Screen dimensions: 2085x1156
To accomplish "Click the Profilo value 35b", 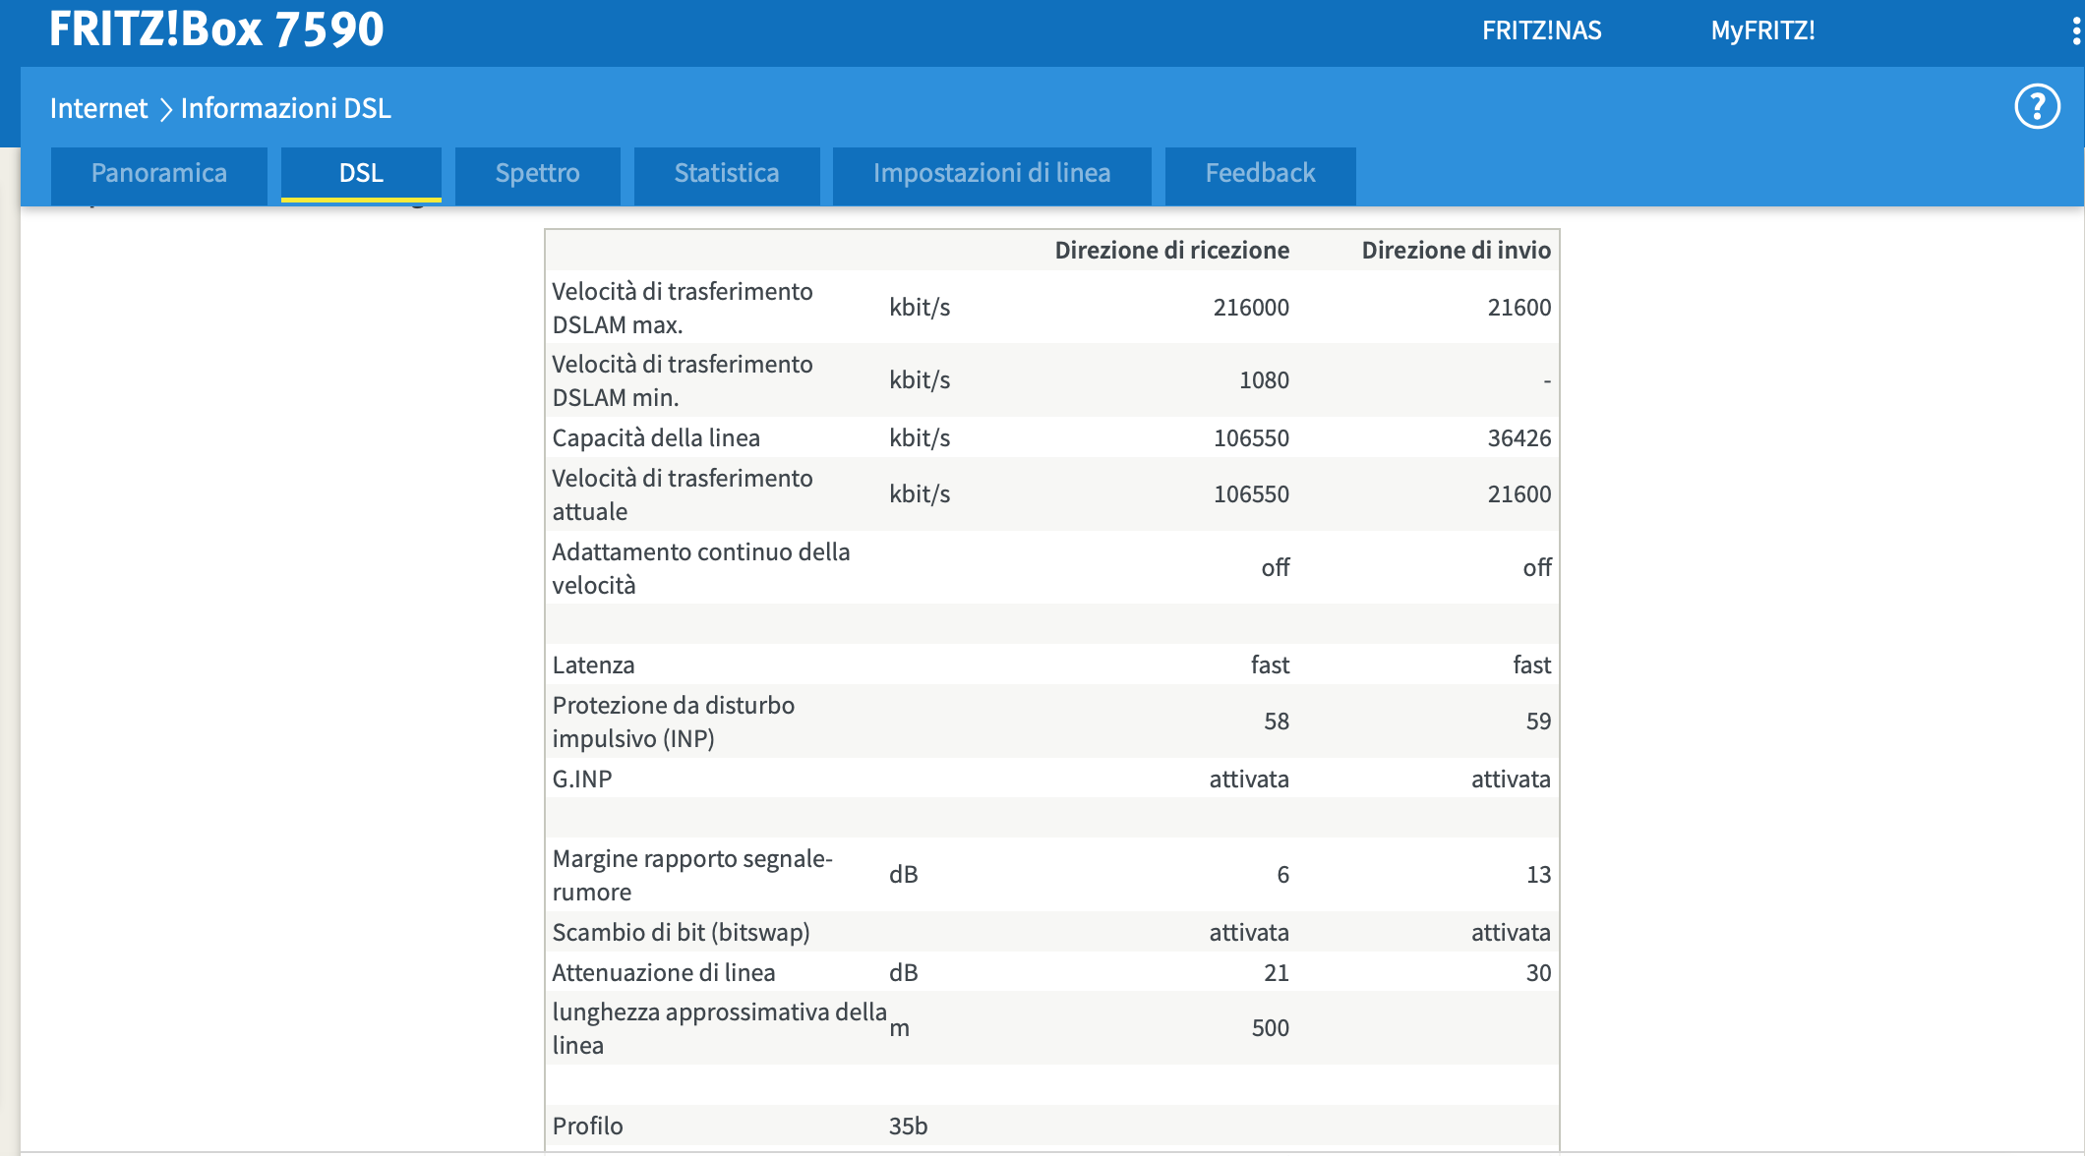I will coord(908,1127).
